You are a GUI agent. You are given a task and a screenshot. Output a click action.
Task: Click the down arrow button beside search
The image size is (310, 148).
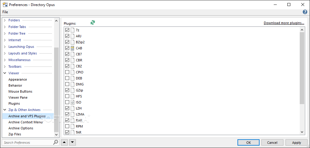(x=72, y=142)
